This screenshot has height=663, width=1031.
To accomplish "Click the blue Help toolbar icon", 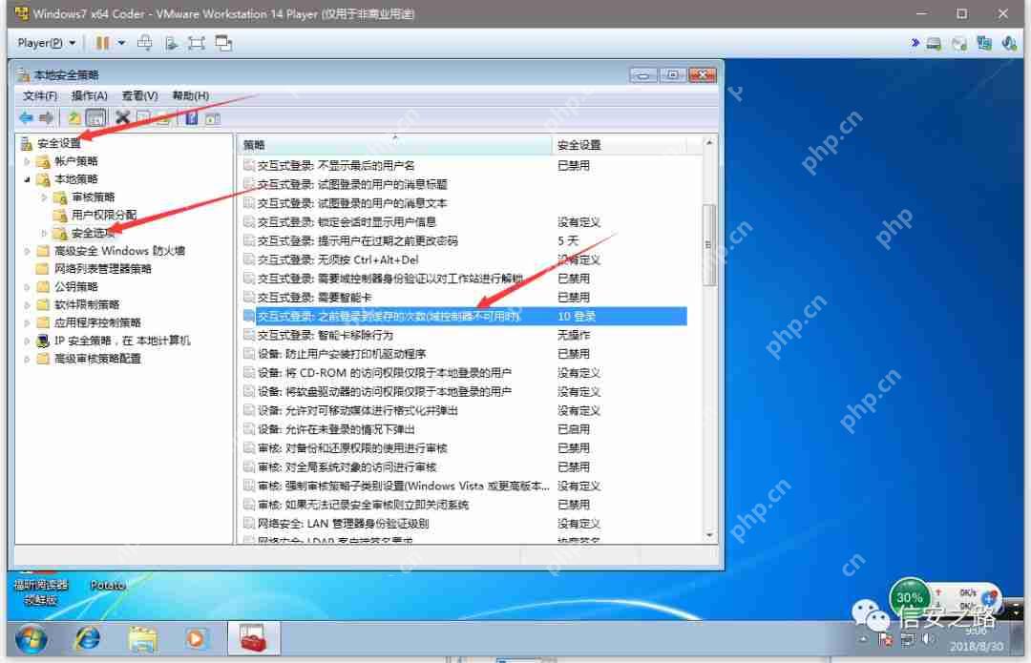I will click(191, 118).
